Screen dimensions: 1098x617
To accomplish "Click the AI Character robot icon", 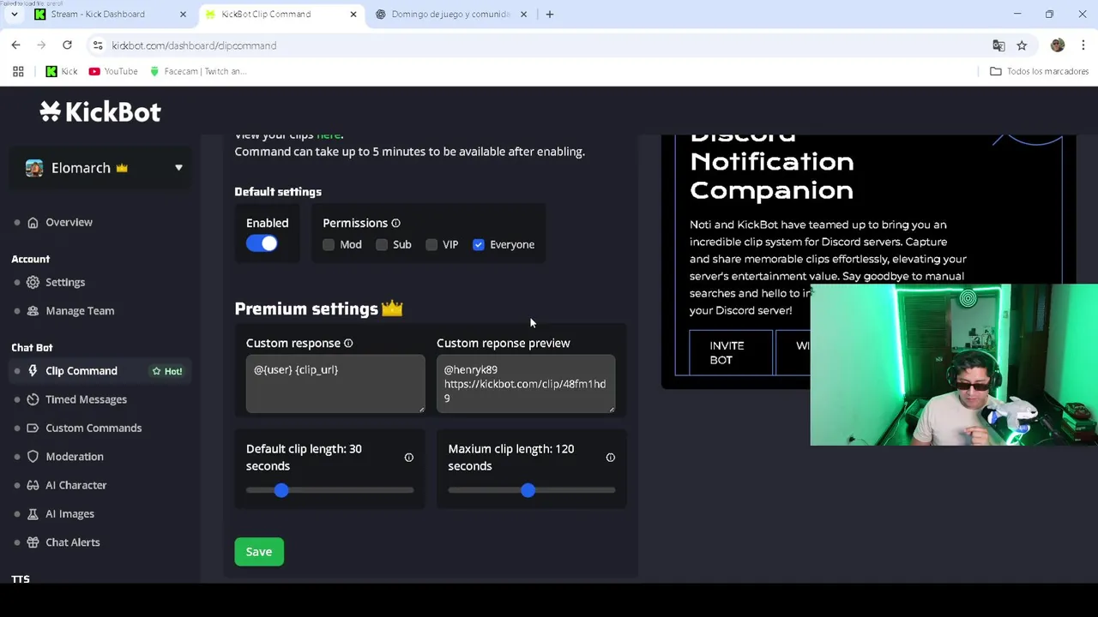I will (x=33, y=485).
